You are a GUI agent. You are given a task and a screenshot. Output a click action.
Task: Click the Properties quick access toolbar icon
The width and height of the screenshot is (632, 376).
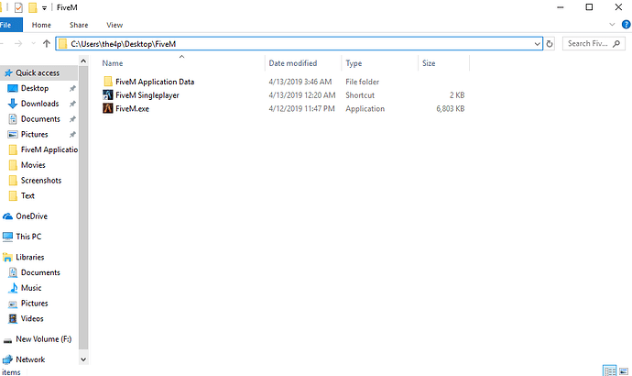18,7
